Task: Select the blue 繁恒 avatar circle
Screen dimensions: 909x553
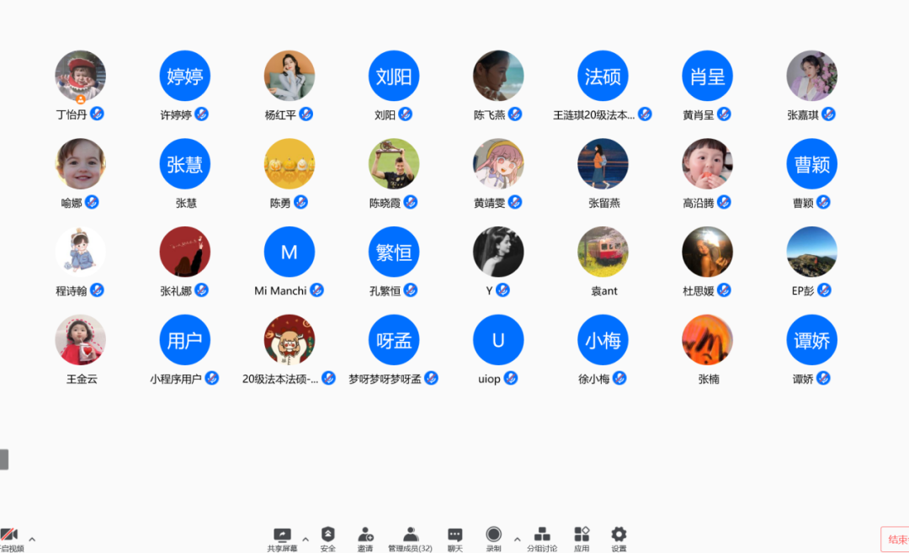Action: (394, 252)
